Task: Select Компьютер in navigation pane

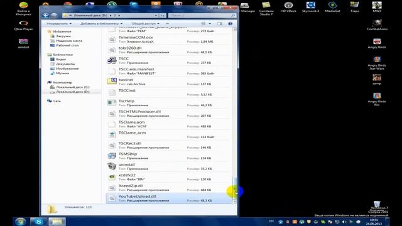Action: click(x=62, y=82)
